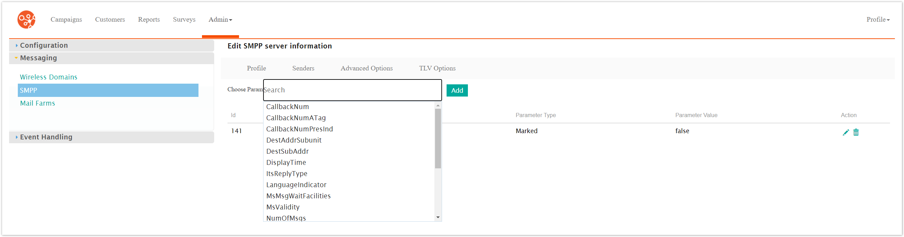Choose LanguageIndicator in the dropdown list
Screen dimensions: 904x237
(x=296, y=185)
